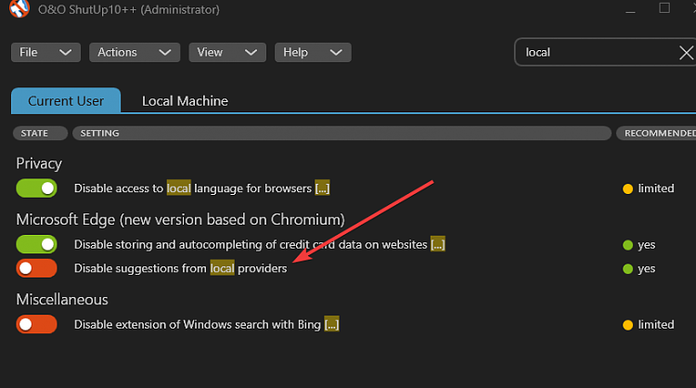This screenshot has width=696, height=388.
Task: Switch to the Local Machine tab
Action: (185, 101)
